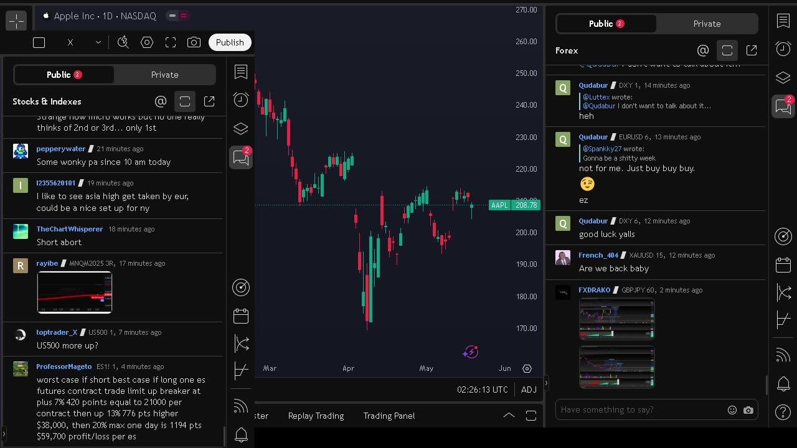Screen dimensions: 797x448
Task: Open layers icon in sidebar beside Stocks & Indexes
Action: coord(241,129)
